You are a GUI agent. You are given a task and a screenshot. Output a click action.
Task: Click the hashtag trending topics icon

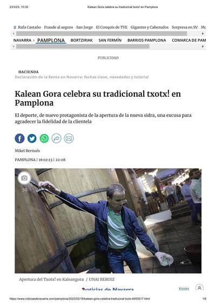15,28
